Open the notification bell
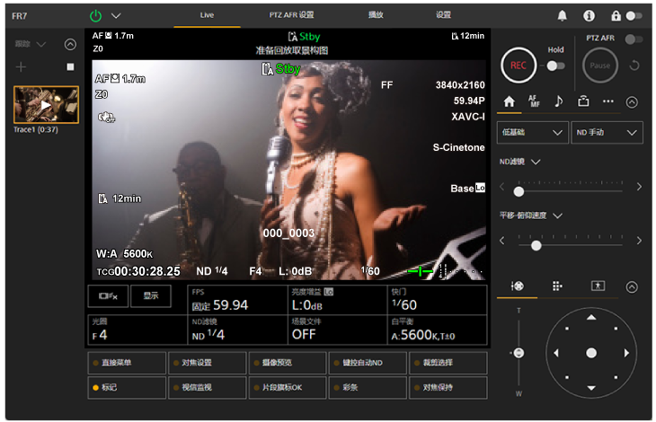This screenshot has height=422, width=656. (563, 15)
